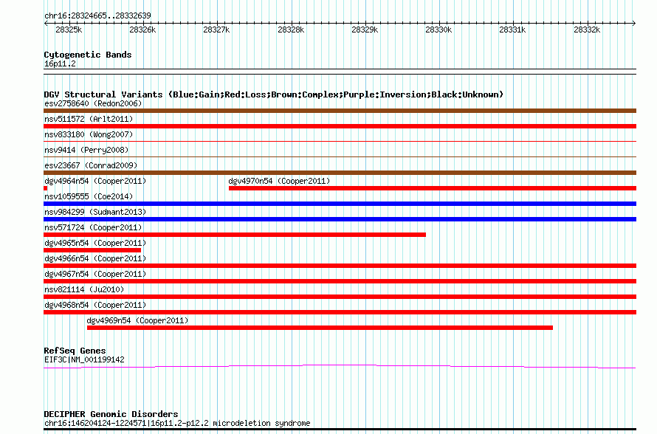This screenshot has width=657, height=434.
Task: Click the RefSeq Genes track title
Action: click(75, 351)
